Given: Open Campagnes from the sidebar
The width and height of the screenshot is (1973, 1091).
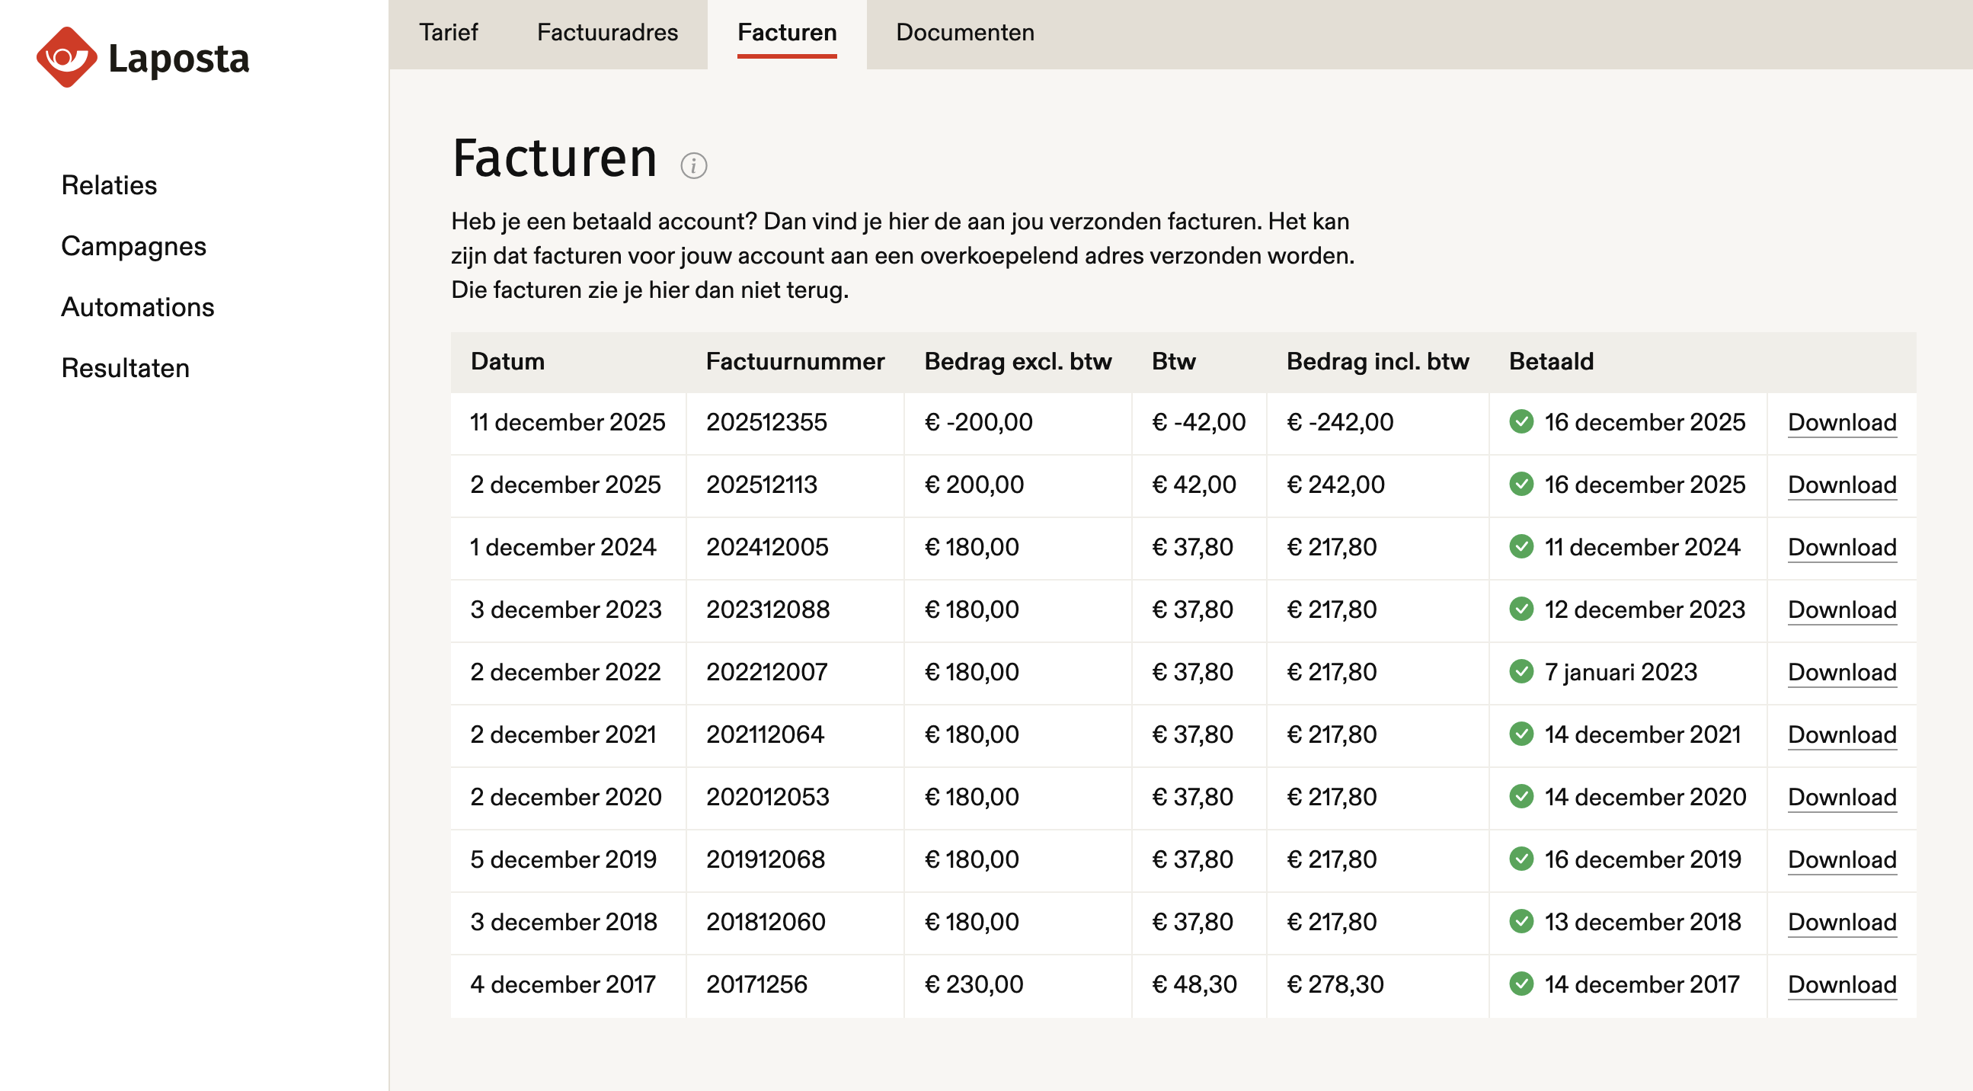Looking at the screenshot, I should (x=133, y=246).
